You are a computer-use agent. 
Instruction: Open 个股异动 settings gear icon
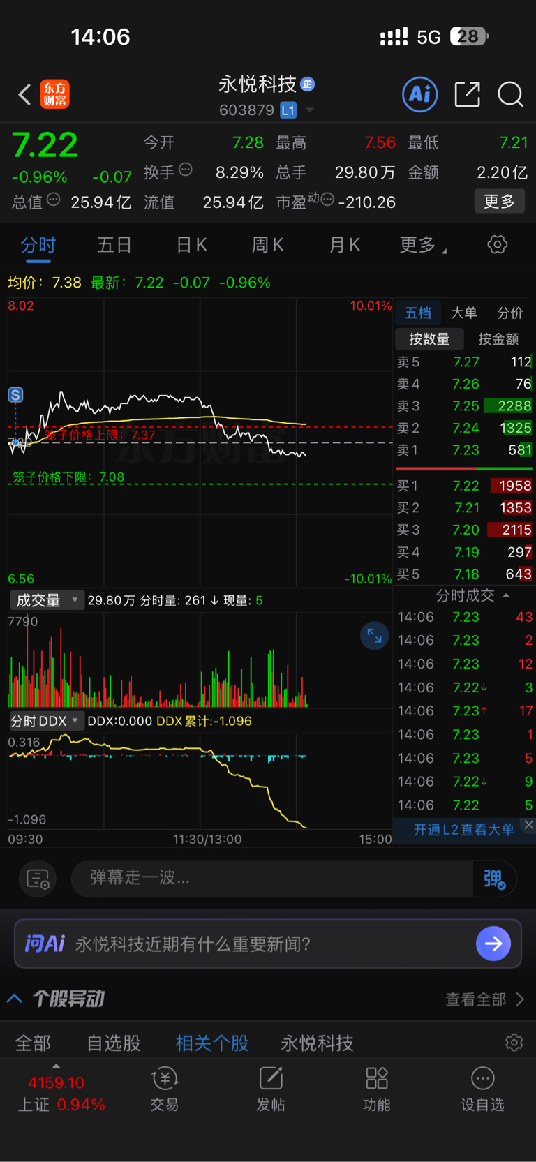(x=514, y=1043)
